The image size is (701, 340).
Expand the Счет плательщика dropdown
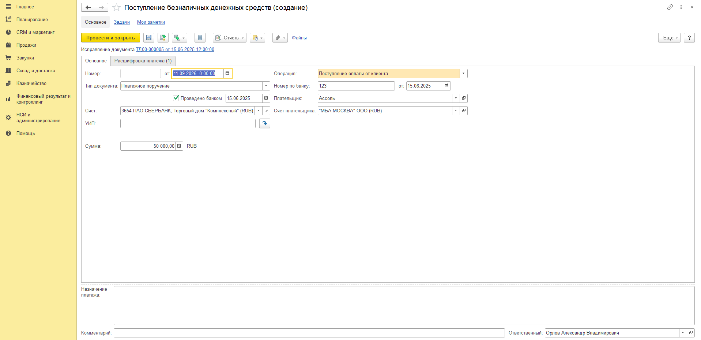(x=456, y=111)
